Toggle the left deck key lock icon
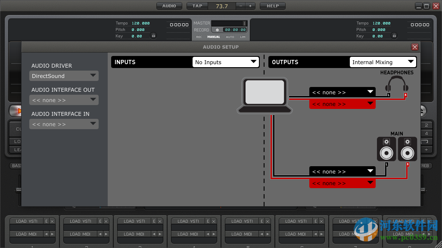Screen dimensions: 442x248 (x=153, y=36)
